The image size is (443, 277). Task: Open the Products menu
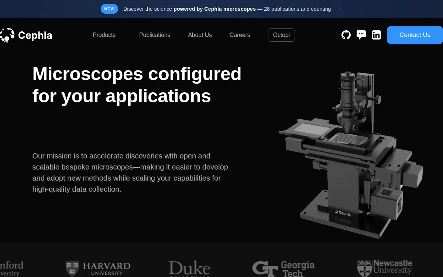pos(104,35)
